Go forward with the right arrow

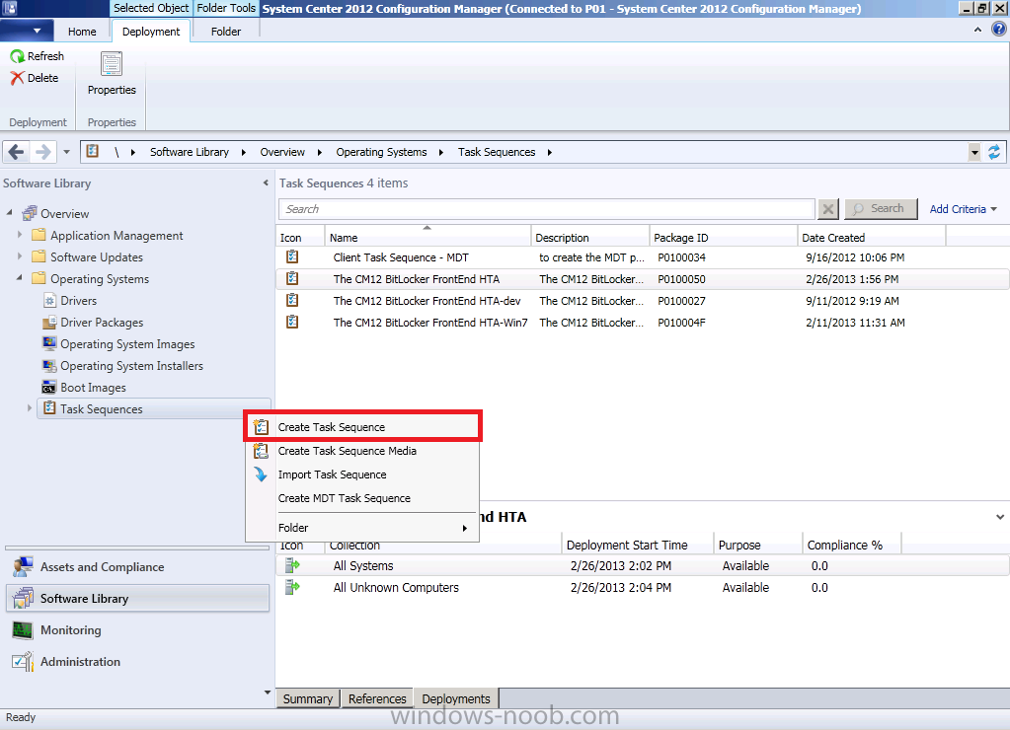point(42,152)
